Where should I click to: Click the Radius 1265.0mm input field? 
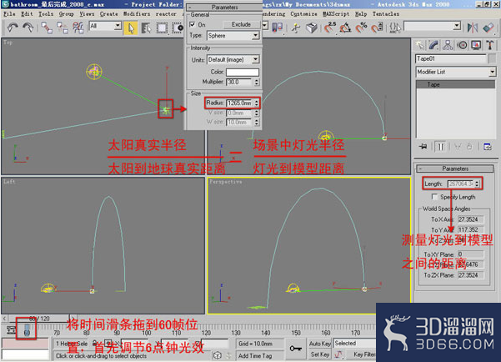[239, 103]
